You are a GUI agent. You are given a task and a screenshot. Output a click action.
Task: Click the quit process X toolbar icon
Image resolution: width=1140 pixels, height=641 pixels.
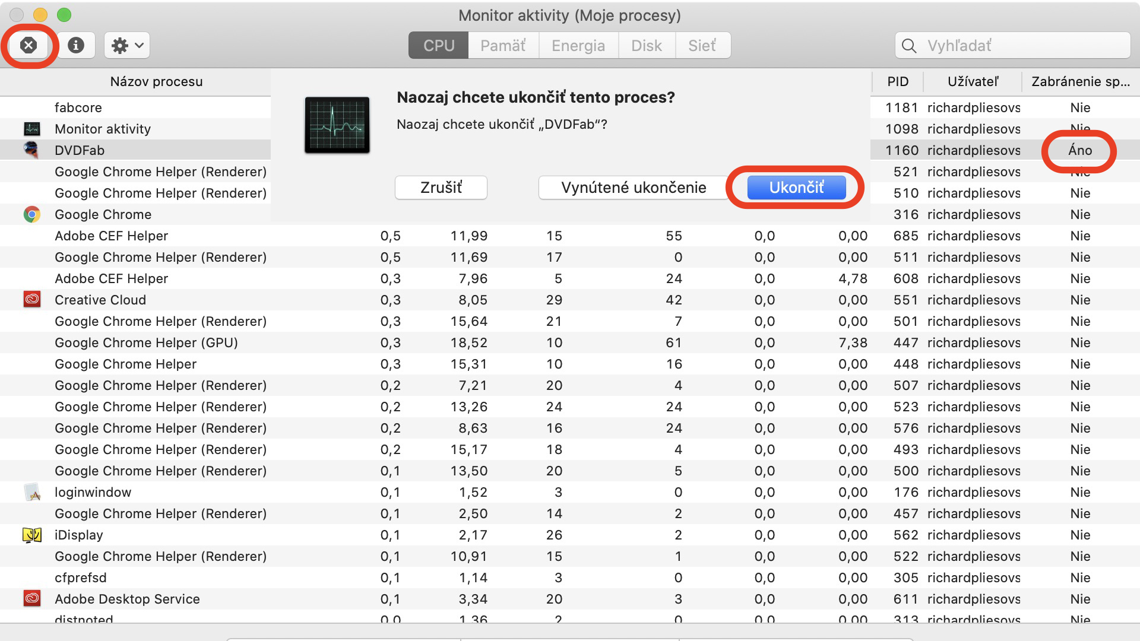click(x=28, y=45)
